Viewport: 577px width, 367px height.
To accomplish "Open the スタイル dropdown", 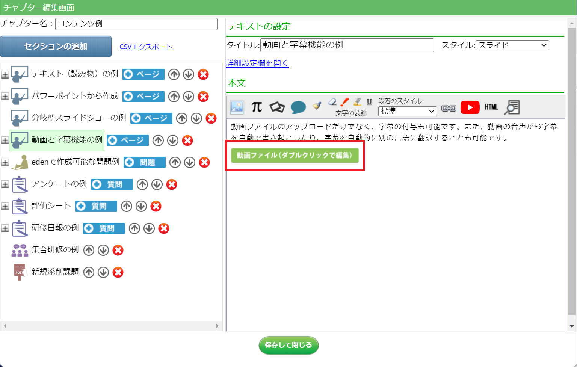I will point(512,45).
